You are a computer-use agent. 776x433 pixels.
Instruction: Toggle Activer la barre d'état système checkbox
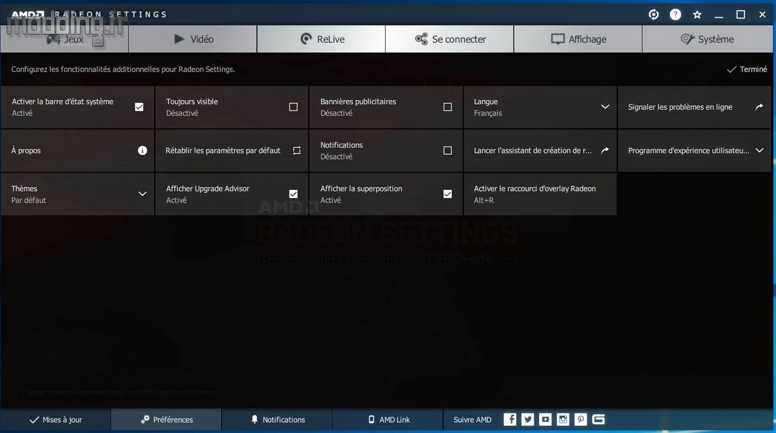(x=139, y=107)
